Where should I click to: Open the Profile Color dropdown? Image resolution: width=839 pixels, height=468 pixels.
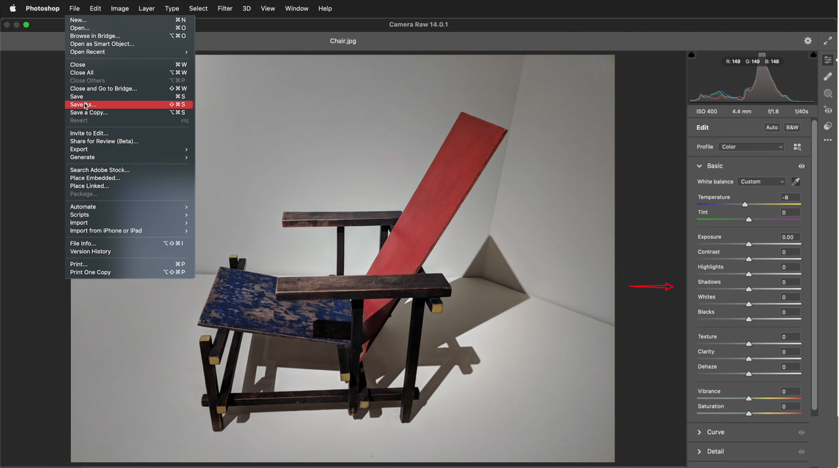pyautogui.click(x=751, y=147)
